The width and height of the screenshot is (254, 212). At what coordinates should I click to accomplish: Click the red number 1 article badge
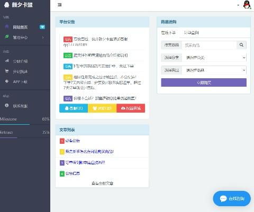pyautogui.click(x=62, y=141)
